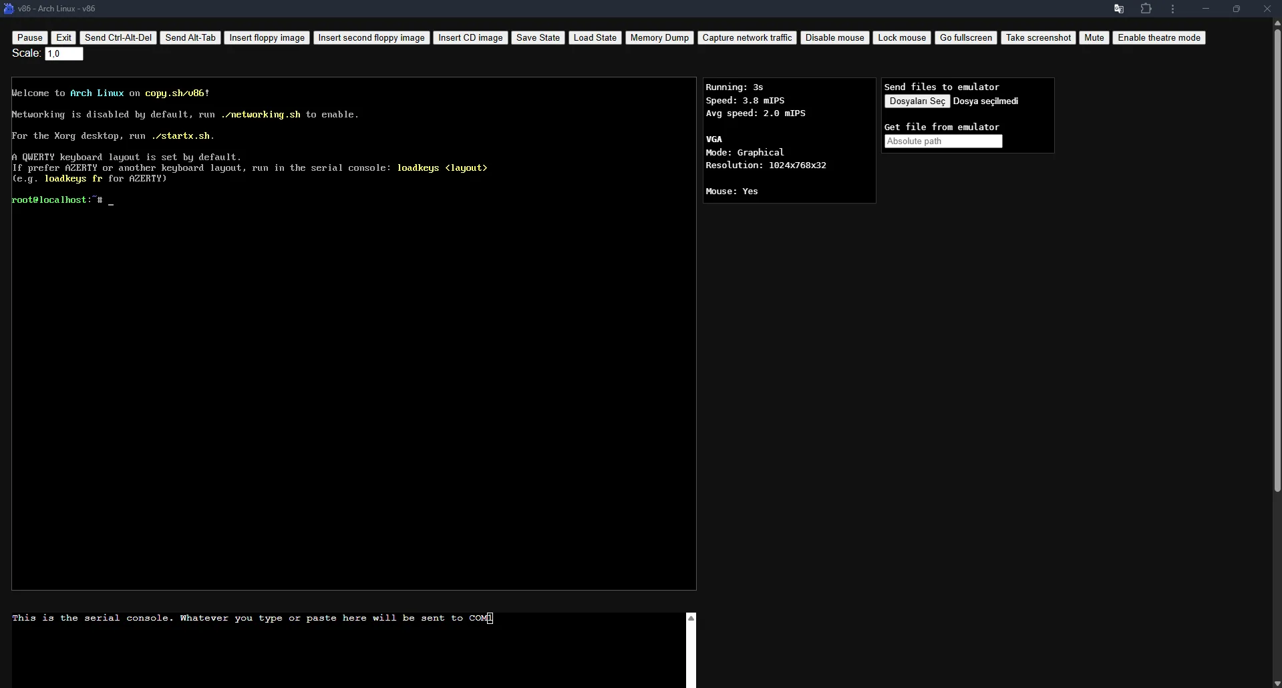Viewport: 1282px width, 688px height.
Task: Enable theatre mode
Action: (1159, 37)
